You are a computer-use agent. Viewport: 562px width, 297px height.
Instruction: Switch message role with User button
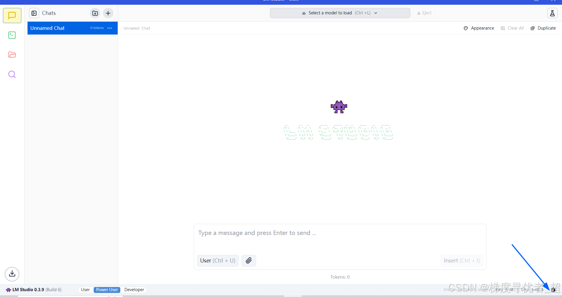pos(218,260)
